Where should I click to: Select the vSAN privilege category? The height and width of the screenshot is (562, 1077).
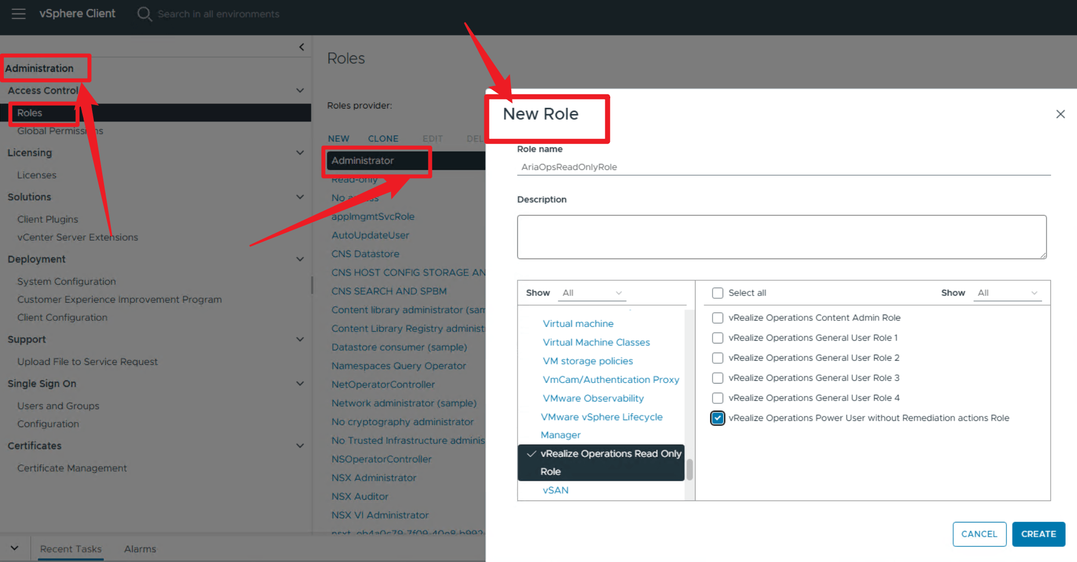(555, 490)
